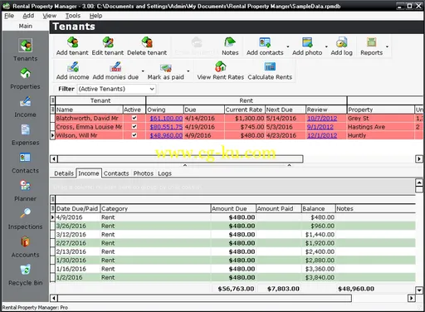Open the Properties section in sidebar
Image resolution: width=425 pixels, height=312 pixels.
pyautogui.click(x=25, y=79)
